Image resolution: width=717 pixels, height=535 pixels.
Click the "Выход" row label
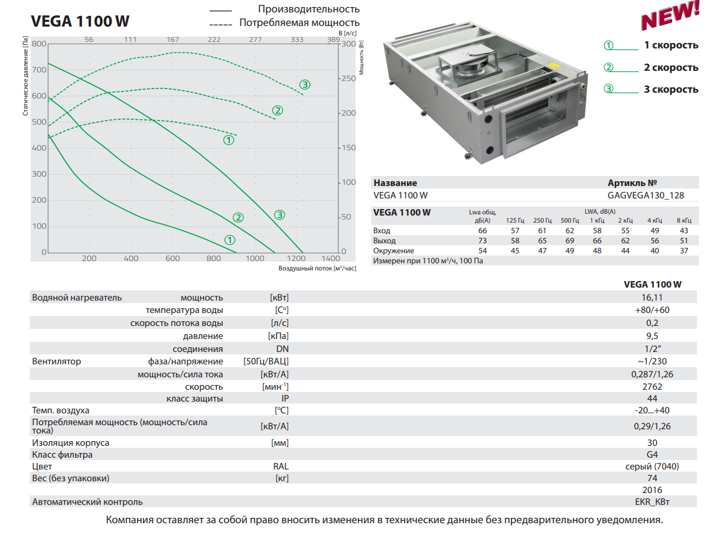click(x=385, y=241)
